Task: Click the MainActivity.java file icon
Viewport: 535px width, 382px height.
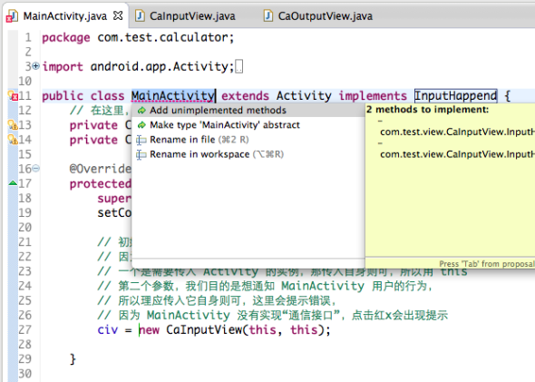Action: click(x=13, y=16)
